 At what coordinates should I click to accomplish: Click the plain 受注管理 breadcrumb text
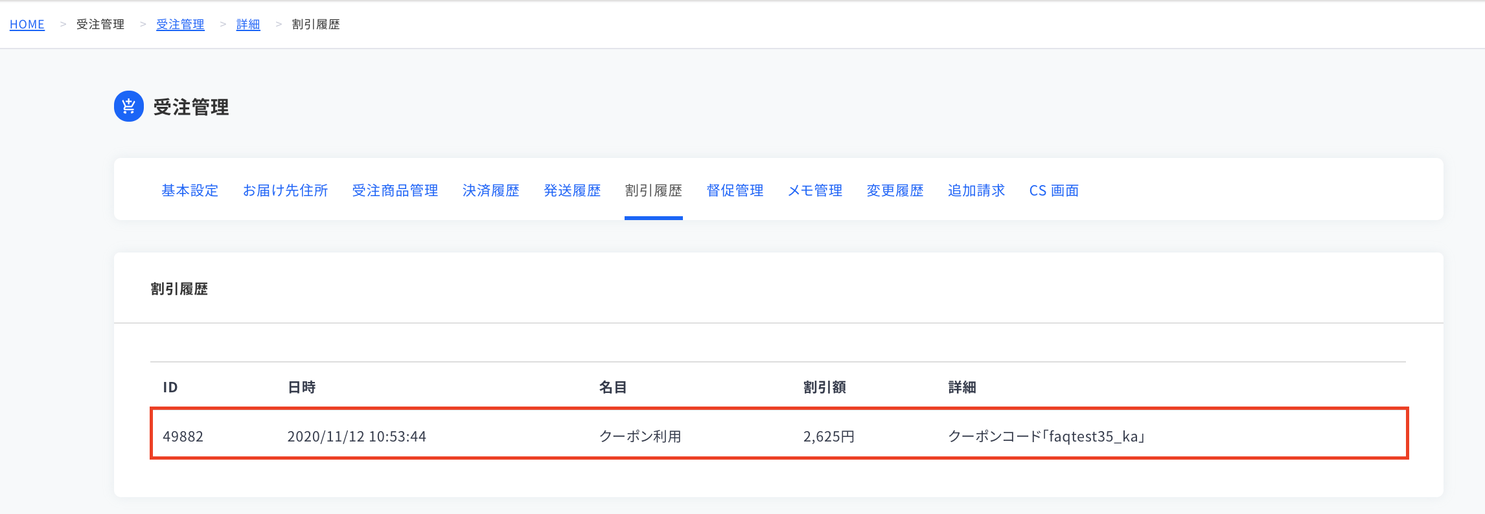pyautogui.click(x=100, y=25)
